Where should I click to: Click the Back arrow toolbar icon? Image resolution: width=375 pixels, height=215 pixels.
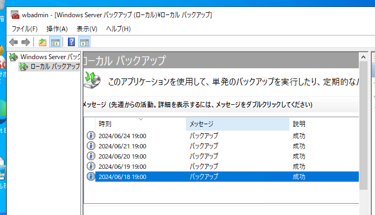pos(13,42)
